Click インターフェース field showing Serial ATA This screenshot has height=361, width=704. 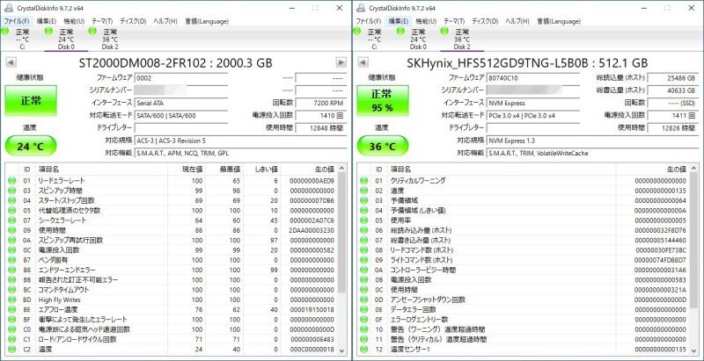tap(180, 103)
